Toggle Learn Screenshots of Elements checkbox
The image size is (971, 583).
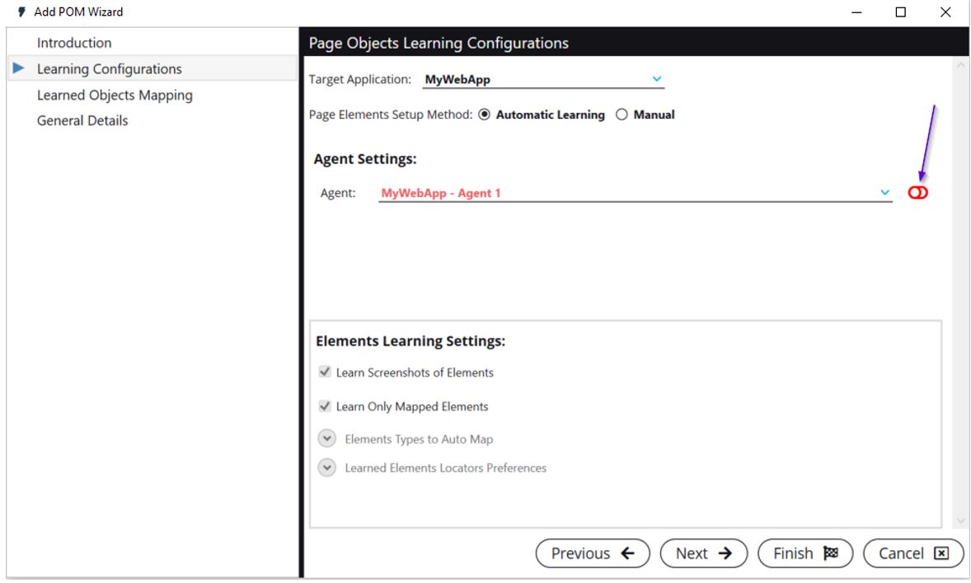325,372
